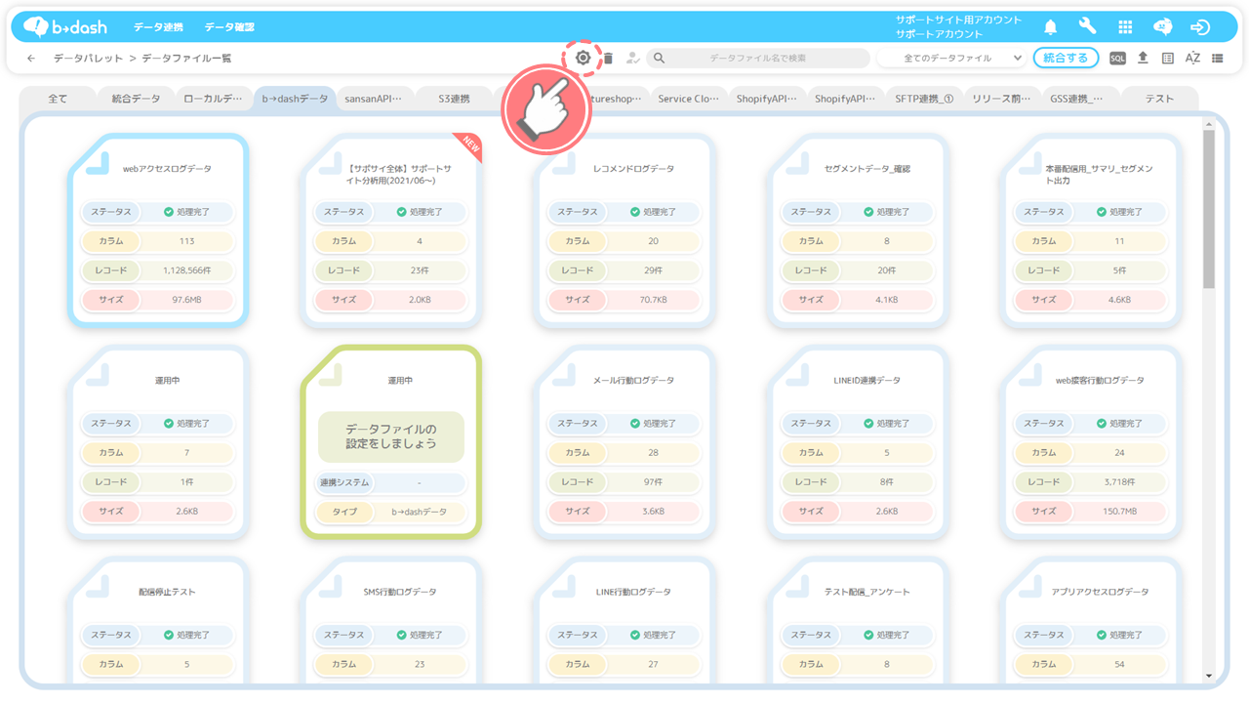Click データファイルの設定をしましょう button
The image size is (1249, 703).
(391, 436)
